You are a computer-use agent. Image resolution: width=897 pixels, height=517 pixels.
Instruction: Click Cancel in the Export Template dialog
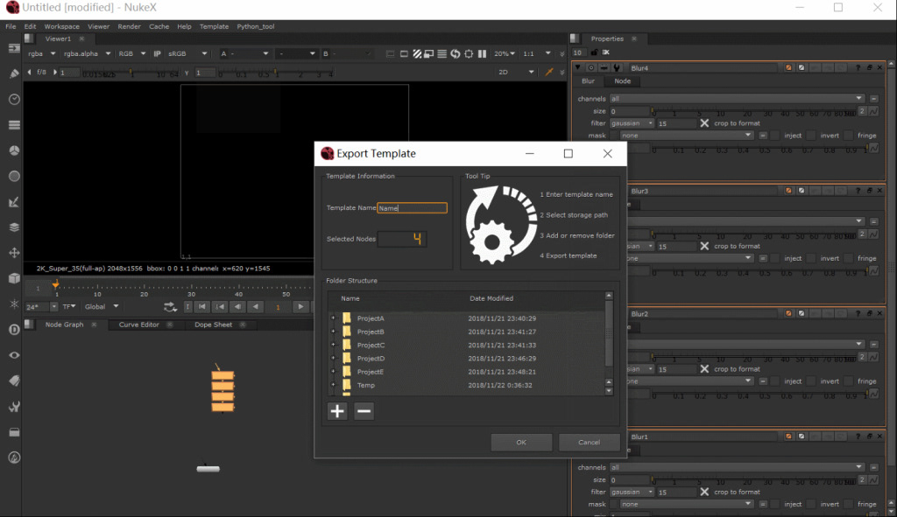[x=590, y=442]
